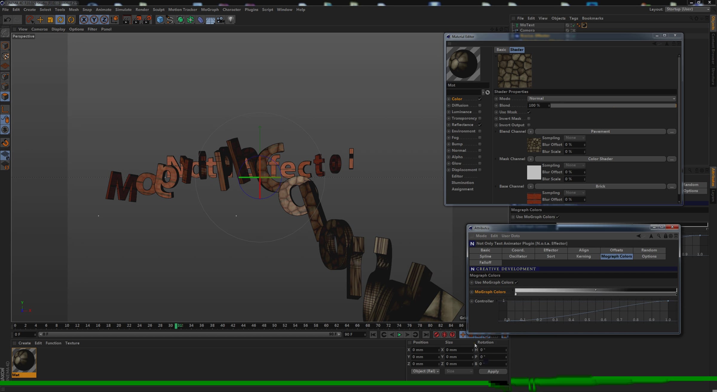Viewport: 717px width, 392px height.
Task: Toggle Use MoGraph Colors in Attributes window
Action: click(x=516, y=282)
